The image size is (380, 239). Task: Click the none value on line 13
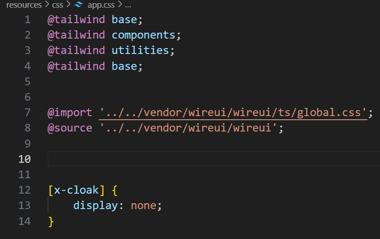pos(143,205)
